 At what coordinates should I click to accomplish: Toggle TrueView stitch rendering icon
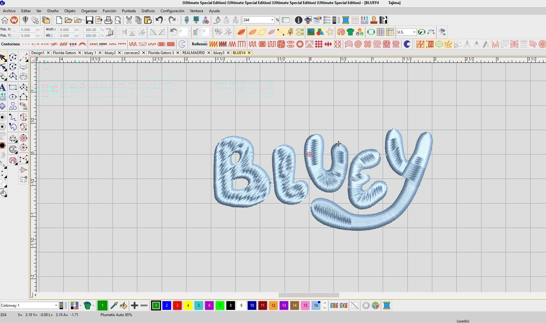241,32
